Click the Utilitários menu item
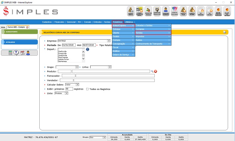 129,22
